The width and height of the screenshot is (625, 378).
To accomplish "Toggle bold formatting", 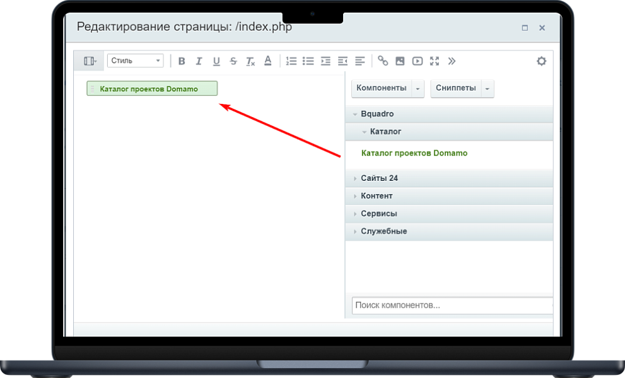I will pos(182,61).
